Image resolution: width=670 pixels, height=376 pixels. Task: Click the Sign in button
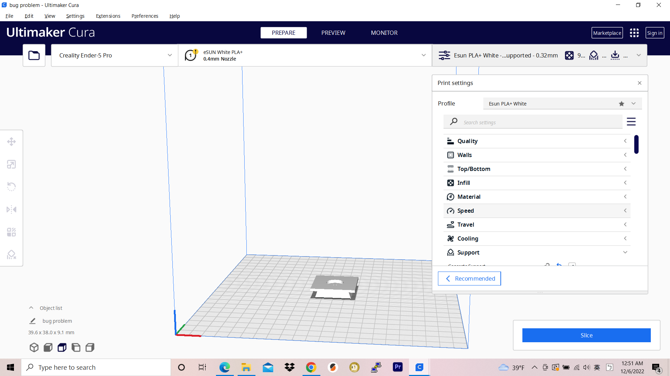[x=655, y=33]
